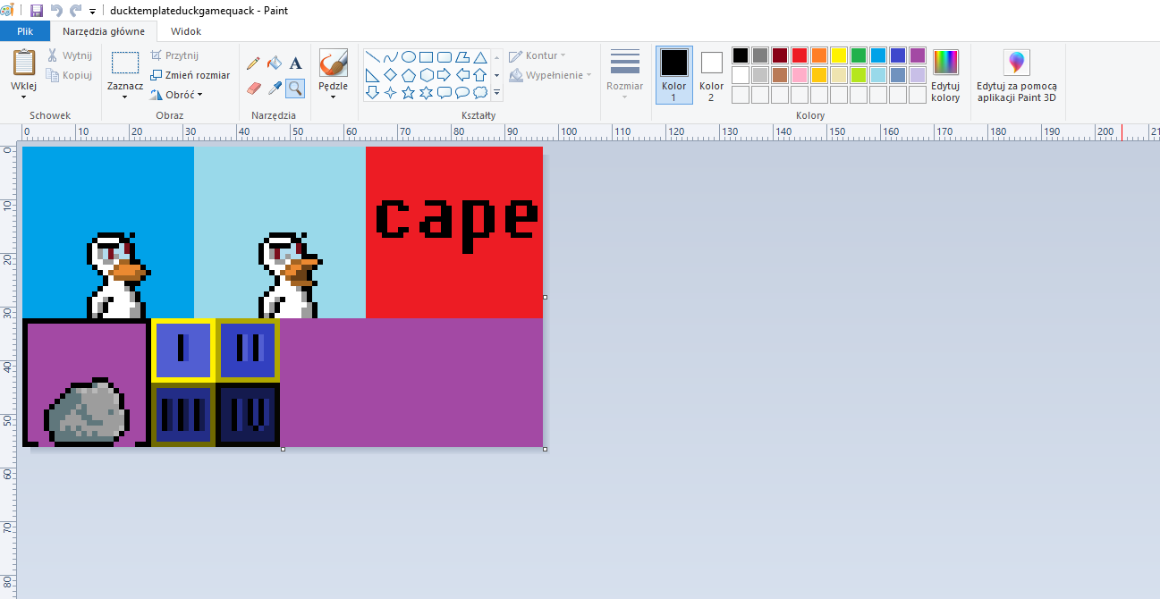The width and height of the screenshot is (1160, 599).
Task: Select the Eraser tool
Action: point(253,88)
